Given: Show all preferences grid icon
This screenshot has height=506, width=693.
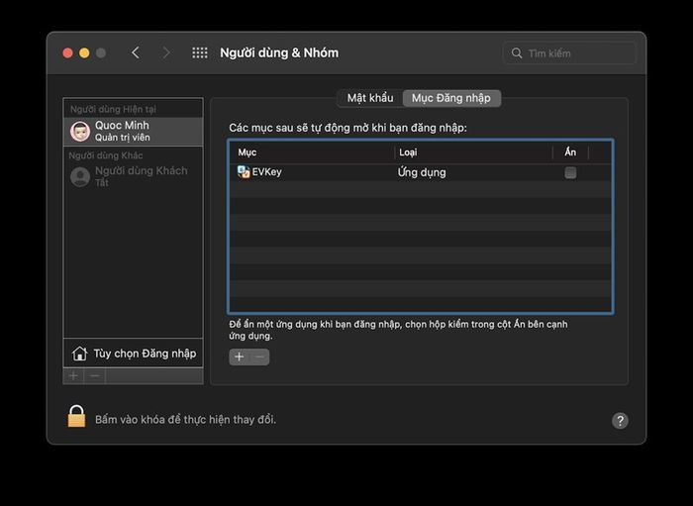Looking at the screenshot, I should click(200, 53).
